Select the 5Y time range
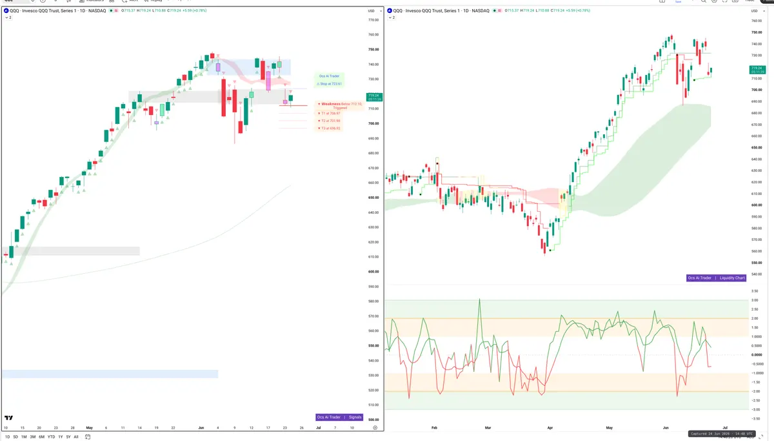This screenshot has height=441, width=774. pos(68,436)
